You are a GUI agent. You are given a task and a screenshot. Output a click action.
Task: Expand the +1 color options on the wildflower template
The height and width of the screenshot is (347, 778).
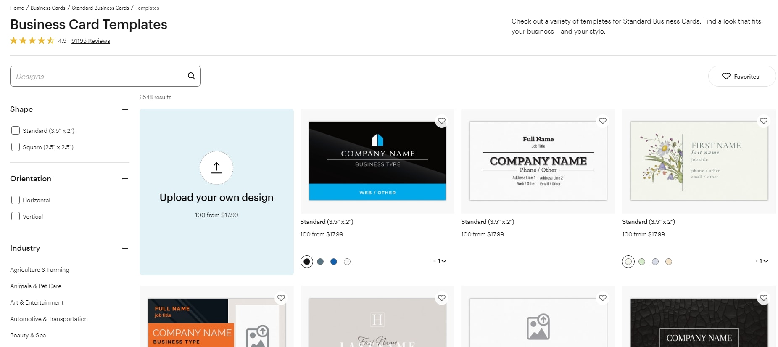pyautogui.click(x=762, y=261)
